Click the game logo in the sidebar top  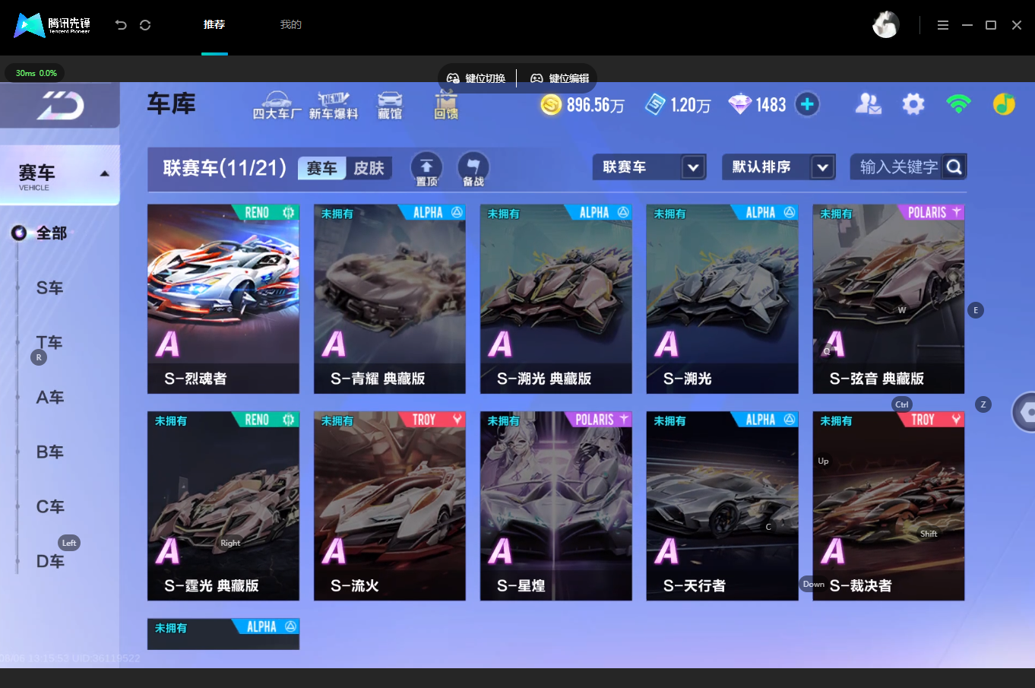pos(61,106)
